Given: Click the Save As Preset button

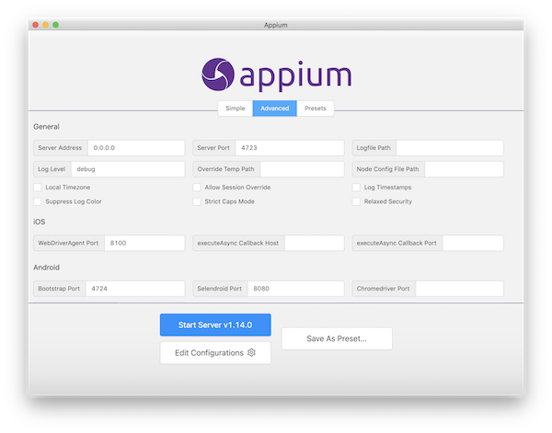Looking at the screenshot, I should click(x=337, y=338).
